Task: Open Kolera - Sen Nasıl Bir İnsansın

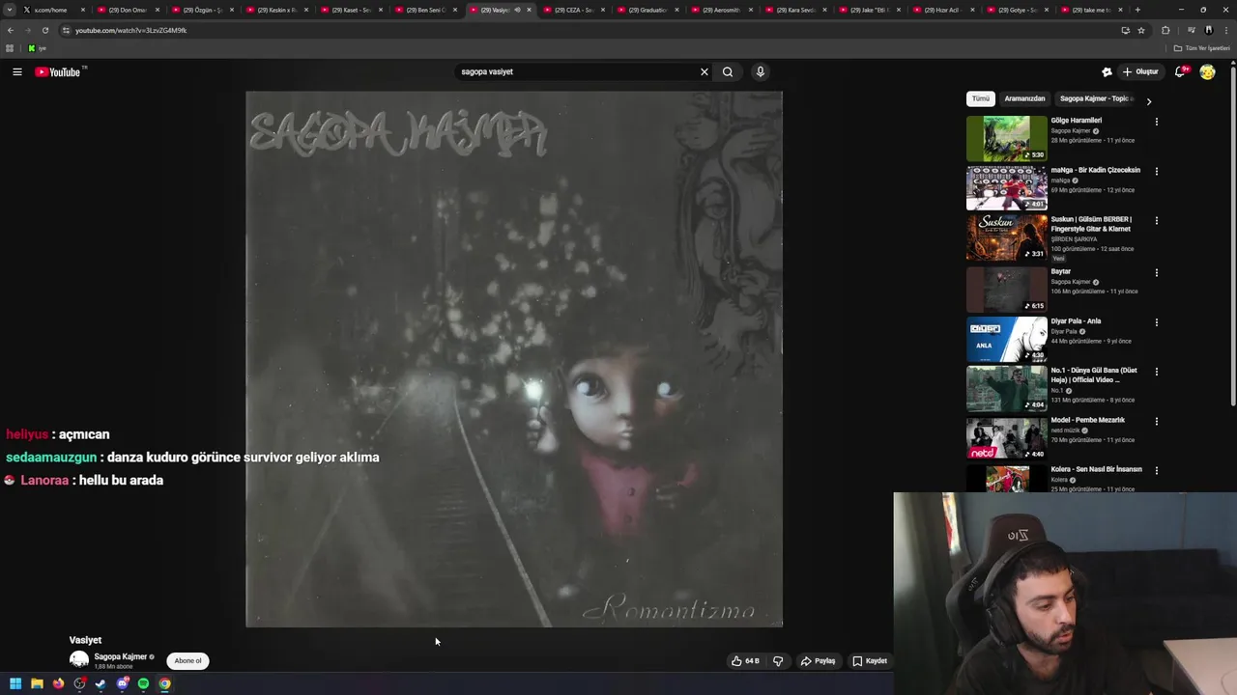Action: pos(1097,469)
